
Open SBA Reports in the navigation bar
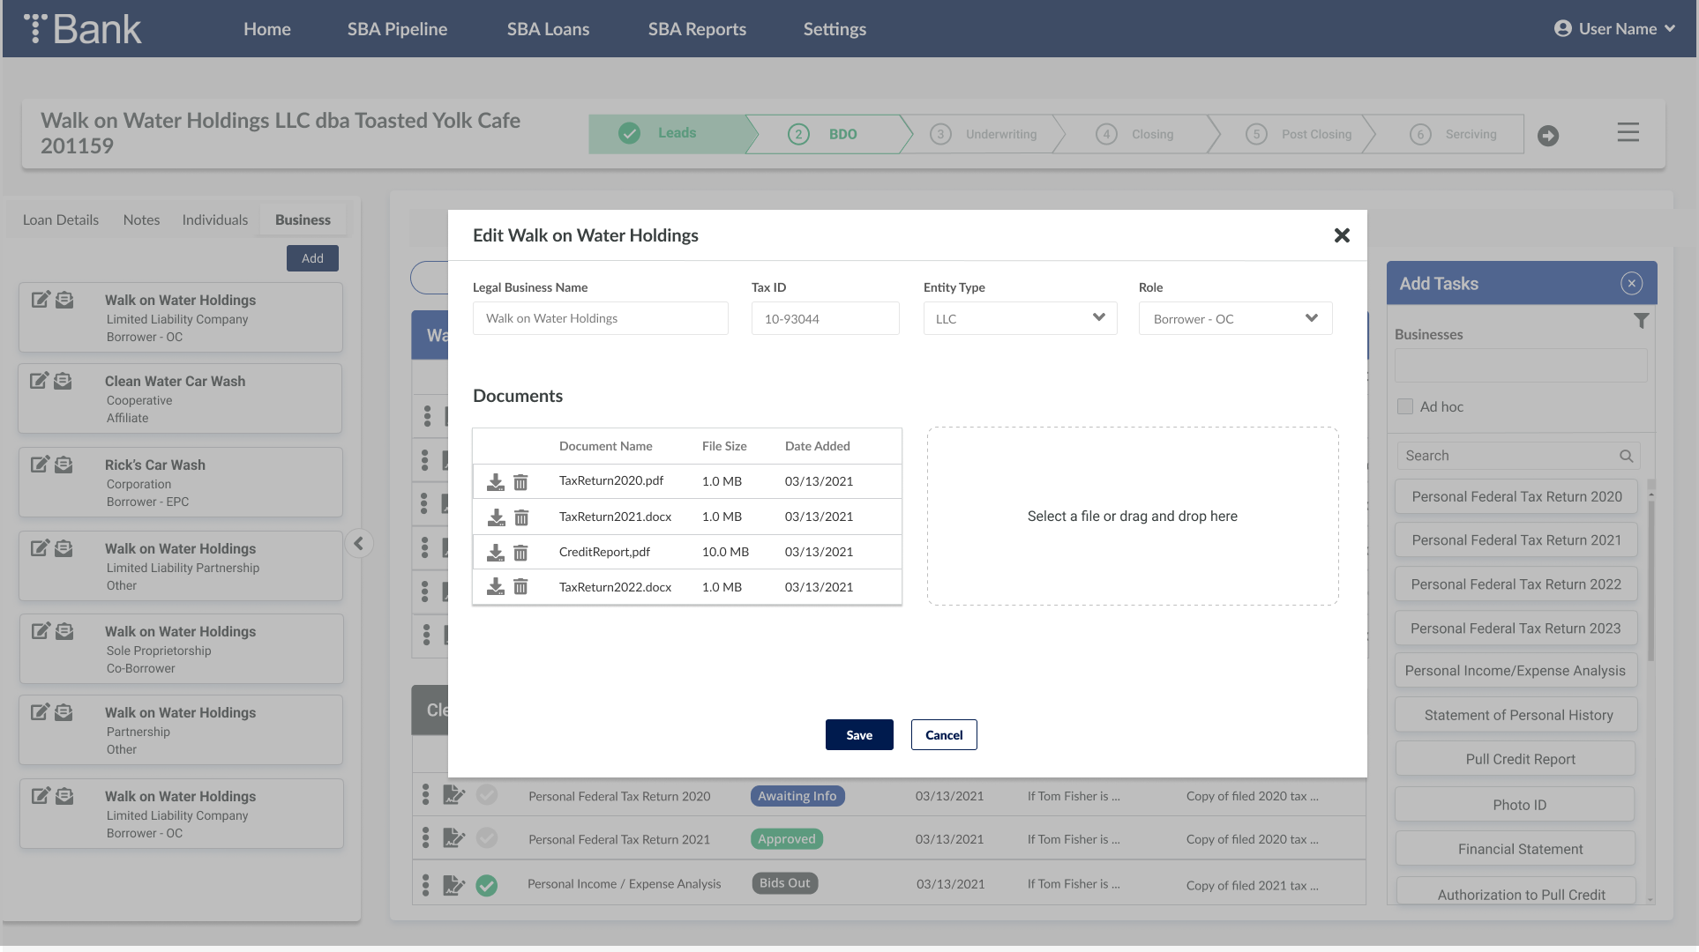tap(697, 29)
